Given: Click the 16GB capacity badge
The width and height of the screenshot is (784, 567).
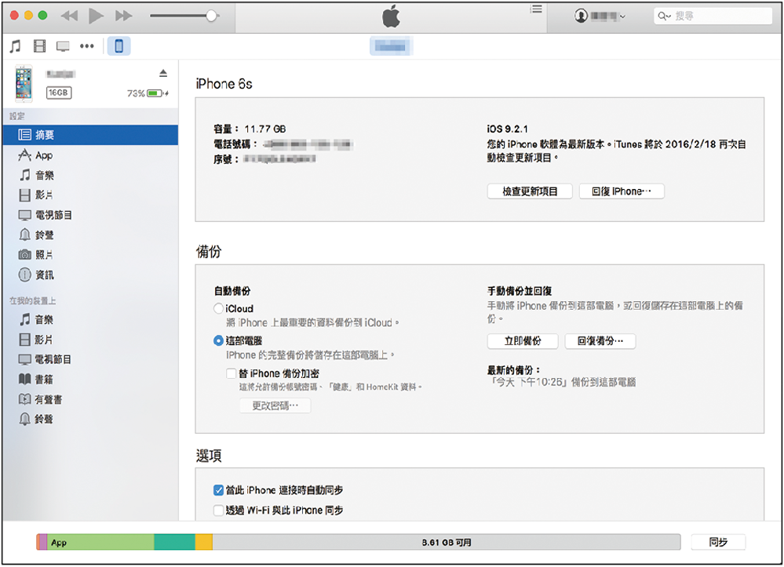Looking at the screenshot, I should 59,93.
